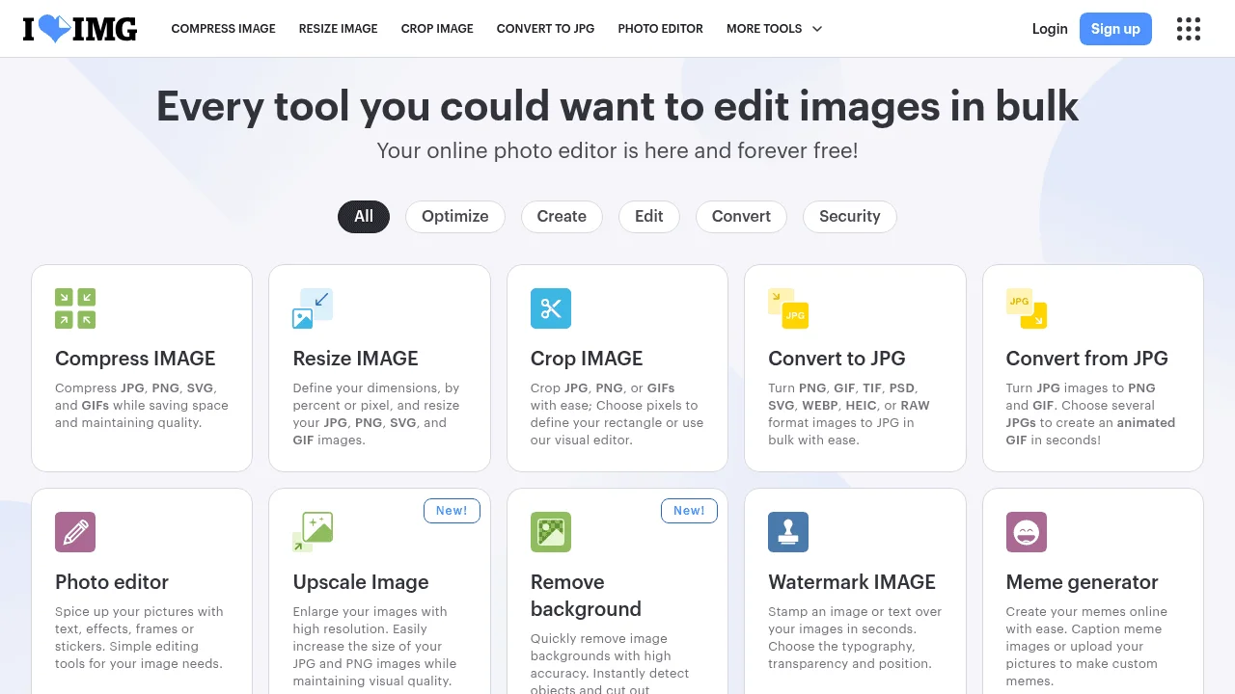Click the Resize IMAGE icon
This screenshot has width=1235, height=694.
coord(313,308)
